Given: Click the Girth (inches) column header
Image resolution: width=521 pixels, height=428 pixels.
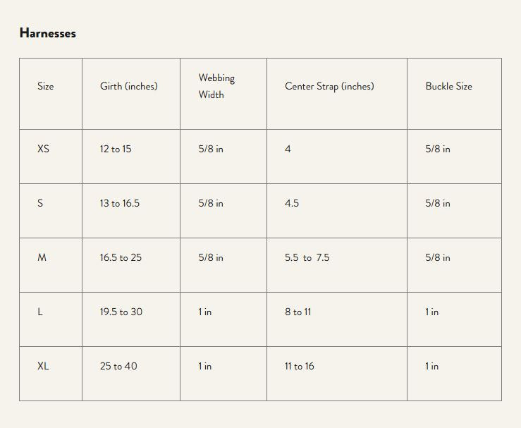Looking at the screenshot, I should tap(129, 87).
